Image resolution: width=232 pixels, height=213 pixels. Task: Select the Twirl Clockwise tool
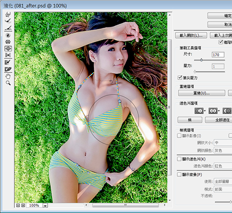(x=8, y=35)
